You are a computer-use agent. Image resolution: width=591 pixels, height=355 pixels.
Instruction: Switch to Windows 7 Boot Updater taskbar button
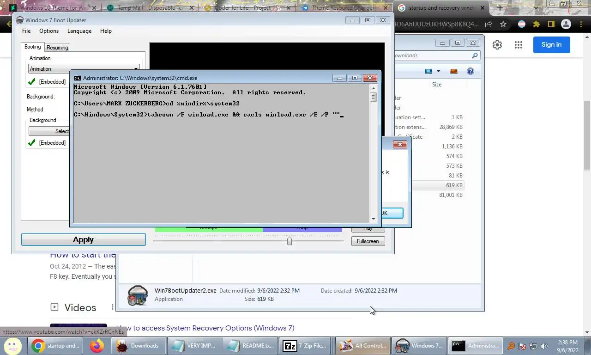(419, 346)
